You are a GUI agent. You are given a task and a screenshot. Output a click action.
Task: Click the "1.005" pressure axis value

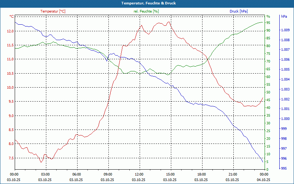click(x=286, y=70)
